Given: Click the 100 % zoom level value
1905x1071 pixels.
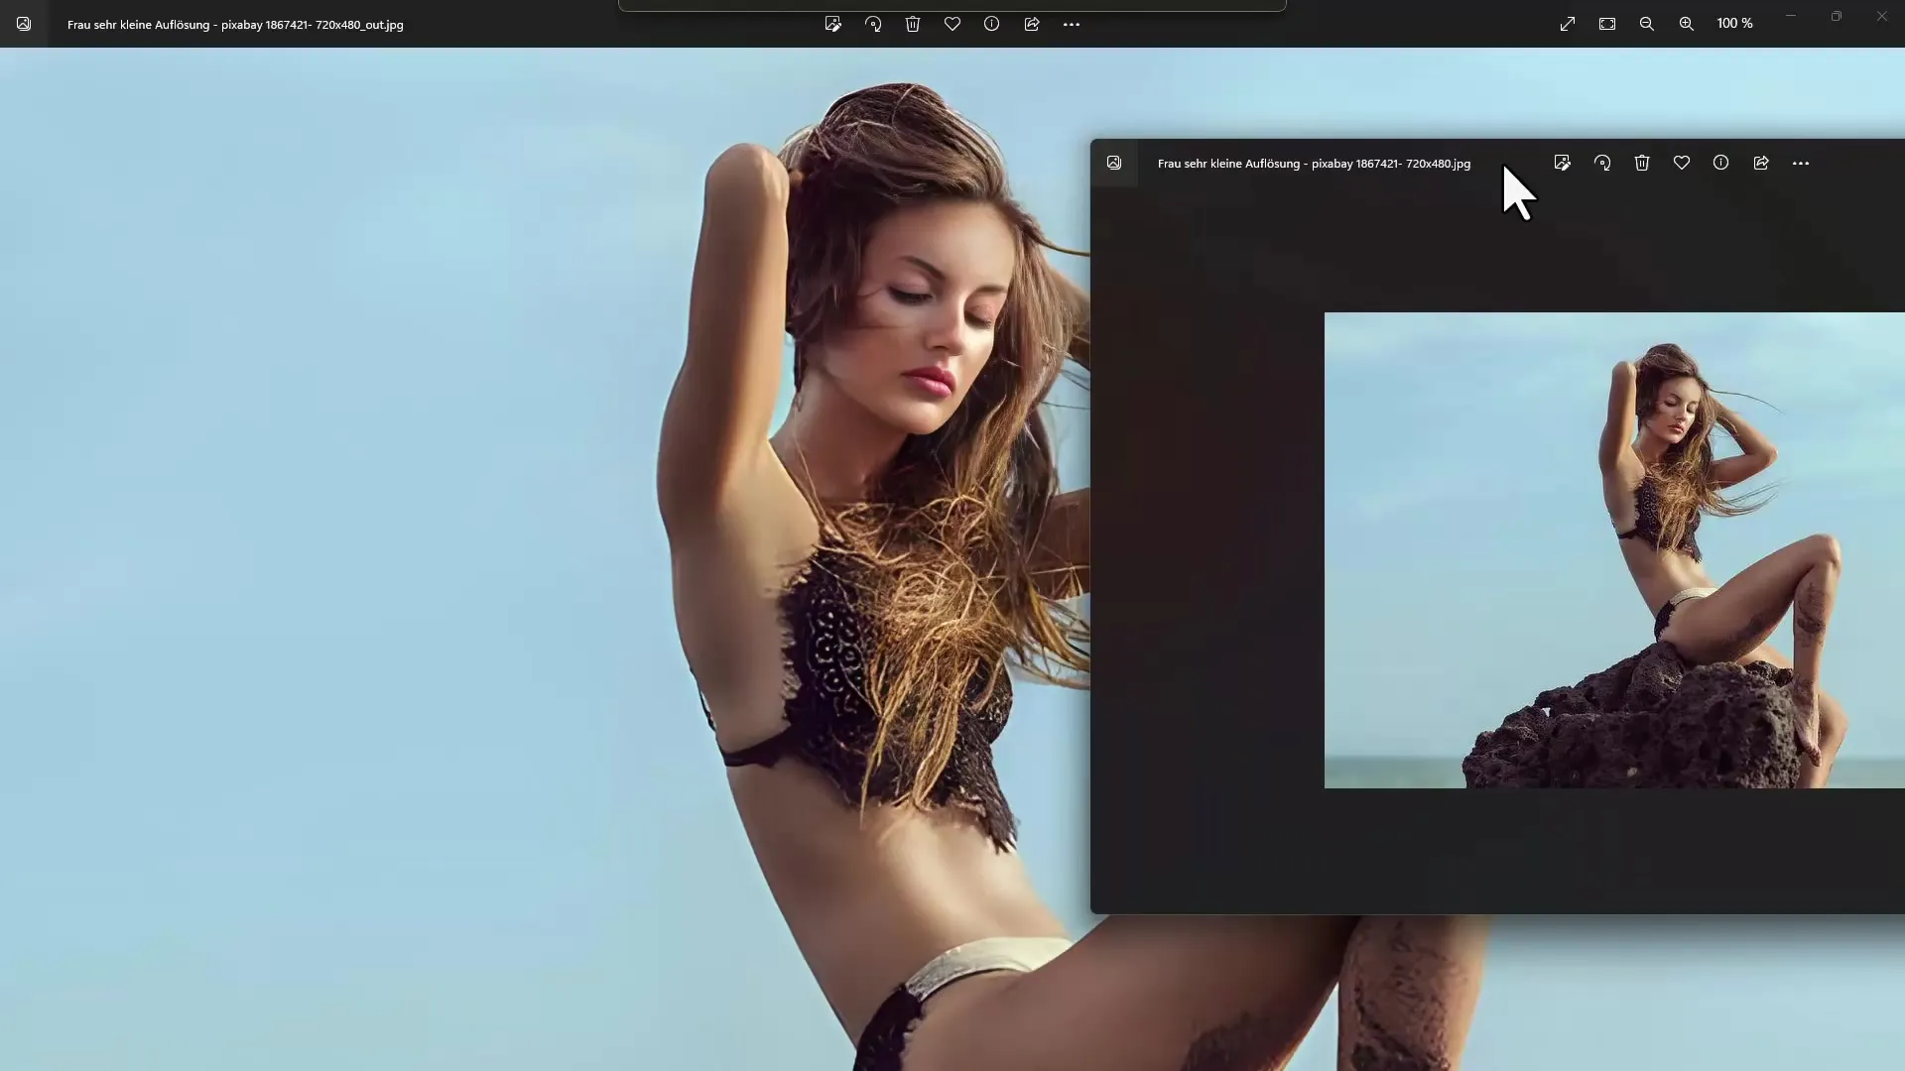Looking at the screenshot, I should [x=1735, y=23].
